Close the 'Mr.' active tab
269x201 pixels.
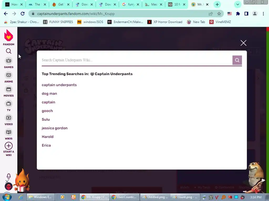pyautogui.click(x=207, y=5)
